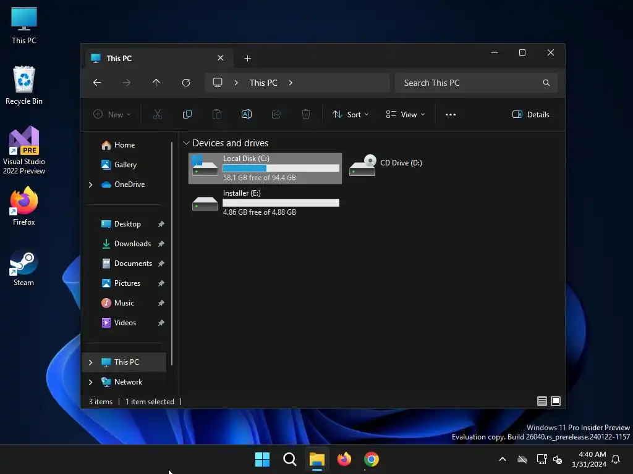The width and height of the screenshot is (633, 474).
Task: Click the navigation pane scrollbar
Action: pyautogui.click(x=172, y=254)
